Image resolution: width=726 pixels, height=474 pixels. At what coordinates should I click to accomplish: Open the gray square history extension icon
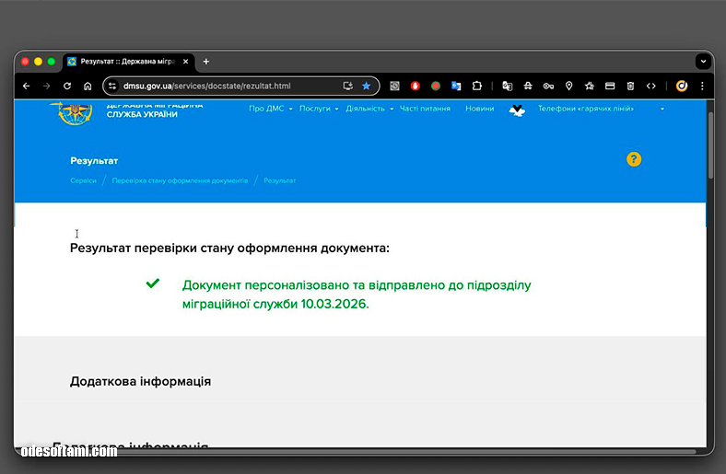pos(394,86)
